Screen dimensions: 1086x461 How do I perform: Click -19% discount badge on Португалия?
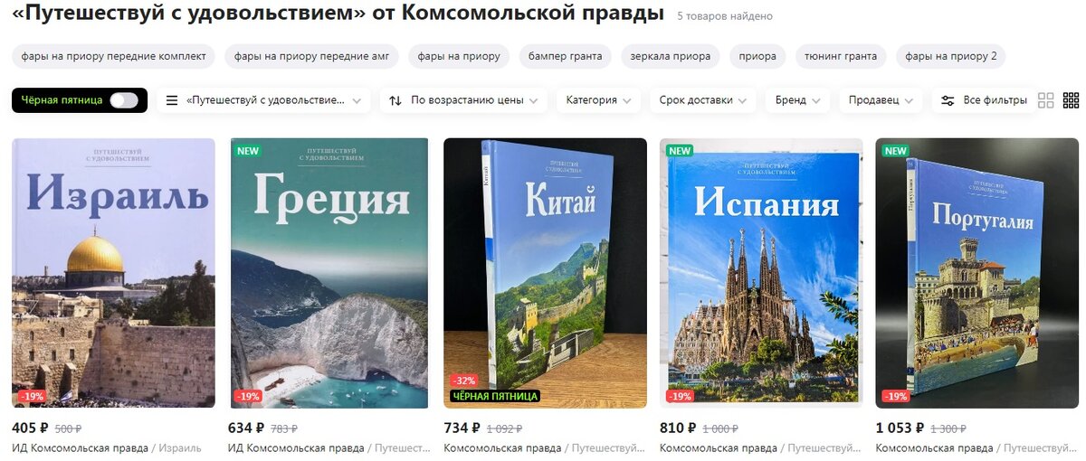pos(896,396)
